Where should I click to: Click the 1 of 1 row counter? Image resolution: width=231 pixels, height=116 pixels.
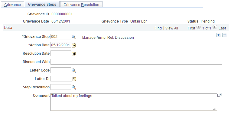207,28
